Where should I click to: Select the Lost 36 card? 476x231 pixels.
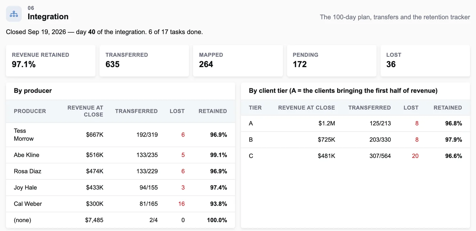425,61
